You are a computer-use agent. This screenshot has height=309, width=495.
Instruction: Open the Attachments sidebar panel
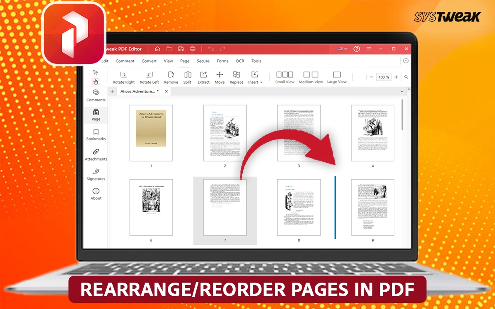pos(96,154)
